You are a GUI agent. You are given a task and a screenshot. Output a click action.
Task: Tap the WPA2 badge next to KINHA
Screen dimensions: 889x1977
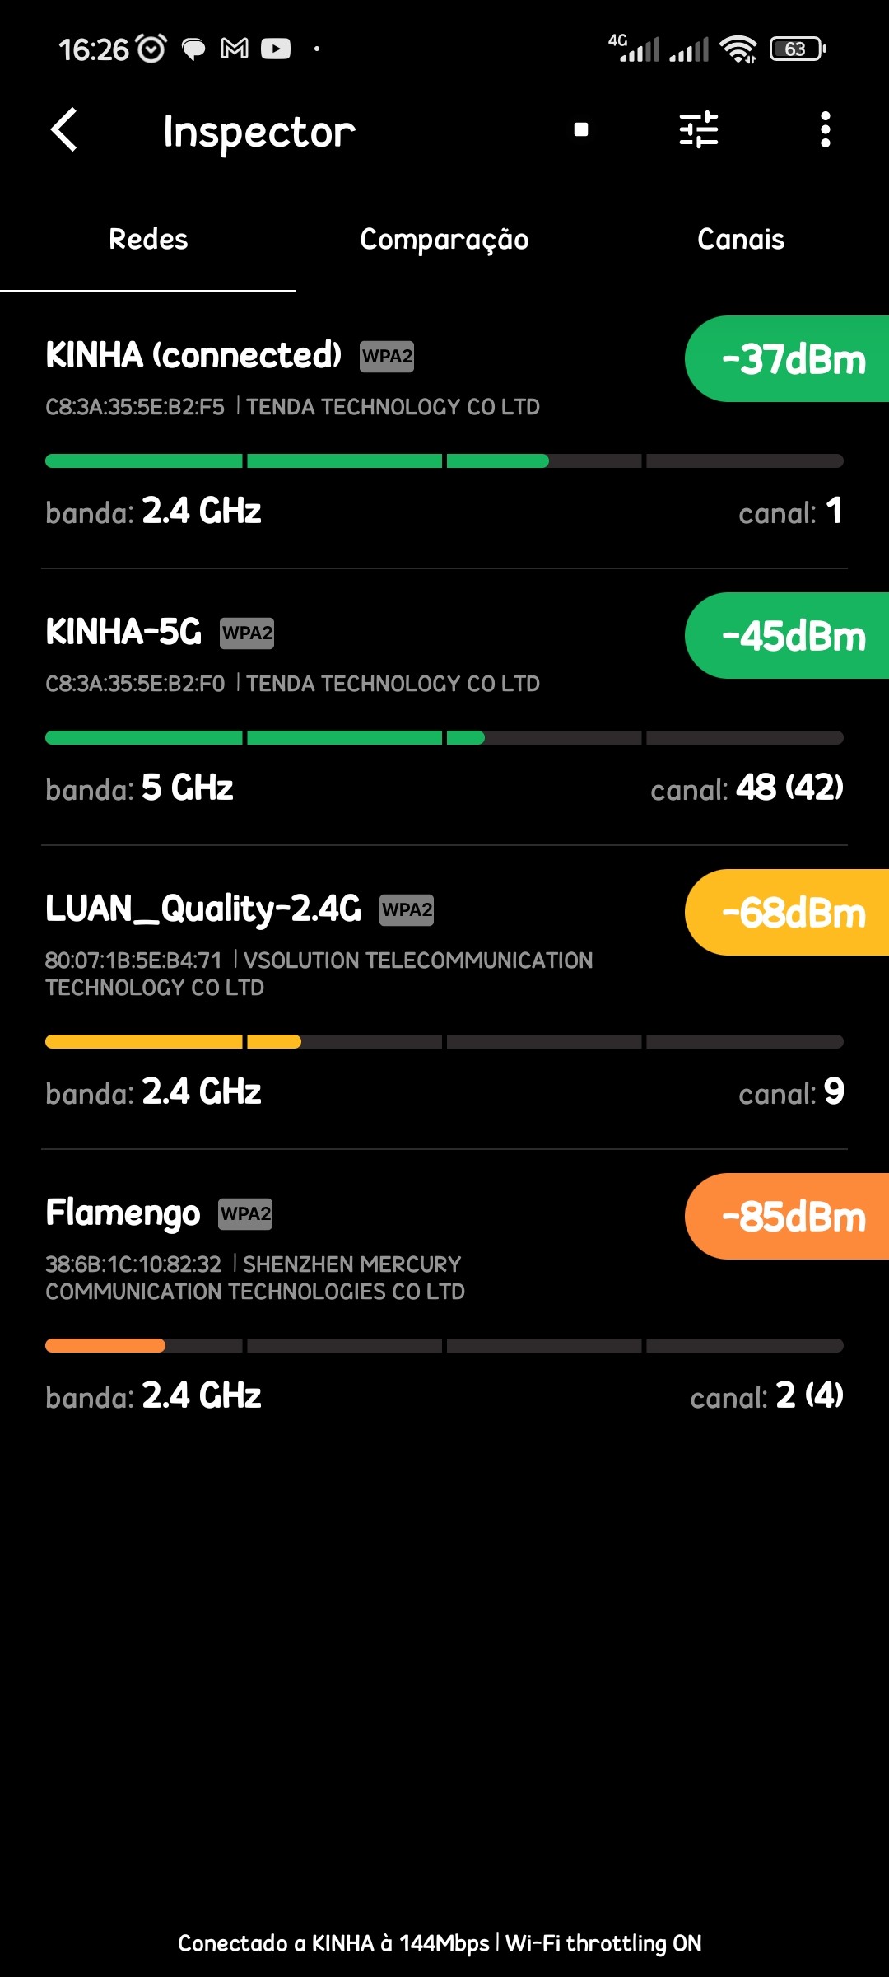[x=387, y=357]
